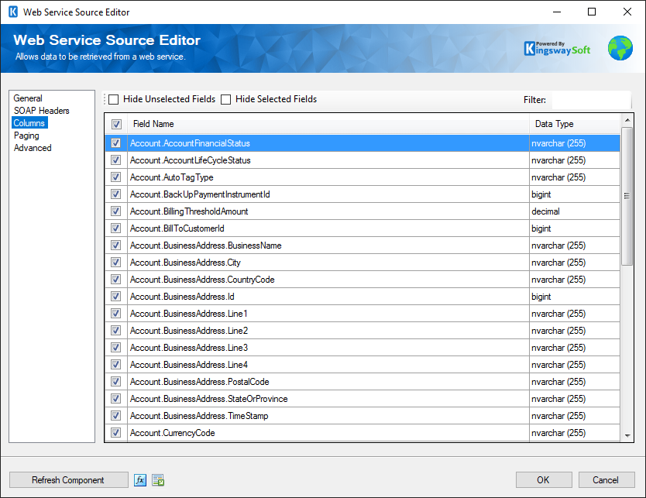Screen dimensions: 646x498
Task: Click the Field Name column header
Action: point(328,124)
